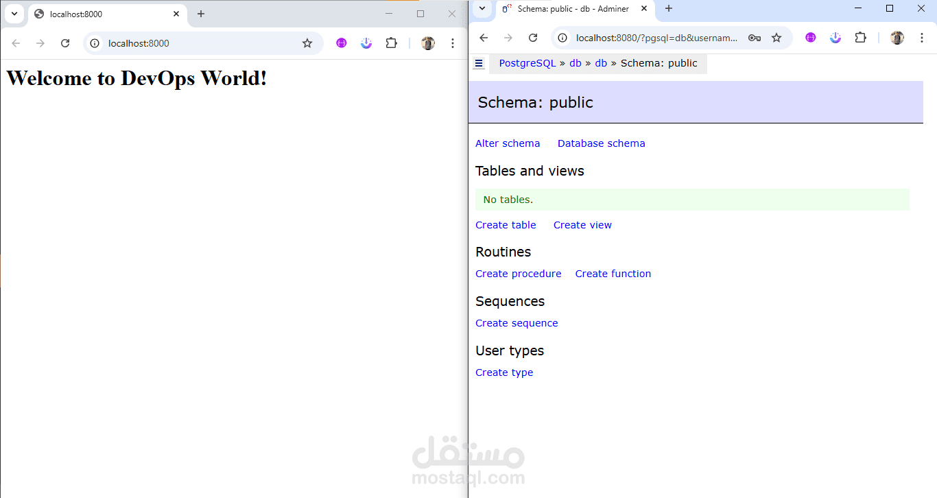This screenshot has height=498, width=937.
Task: Click the 'Create type' link
Action: [x=504, y=372]
